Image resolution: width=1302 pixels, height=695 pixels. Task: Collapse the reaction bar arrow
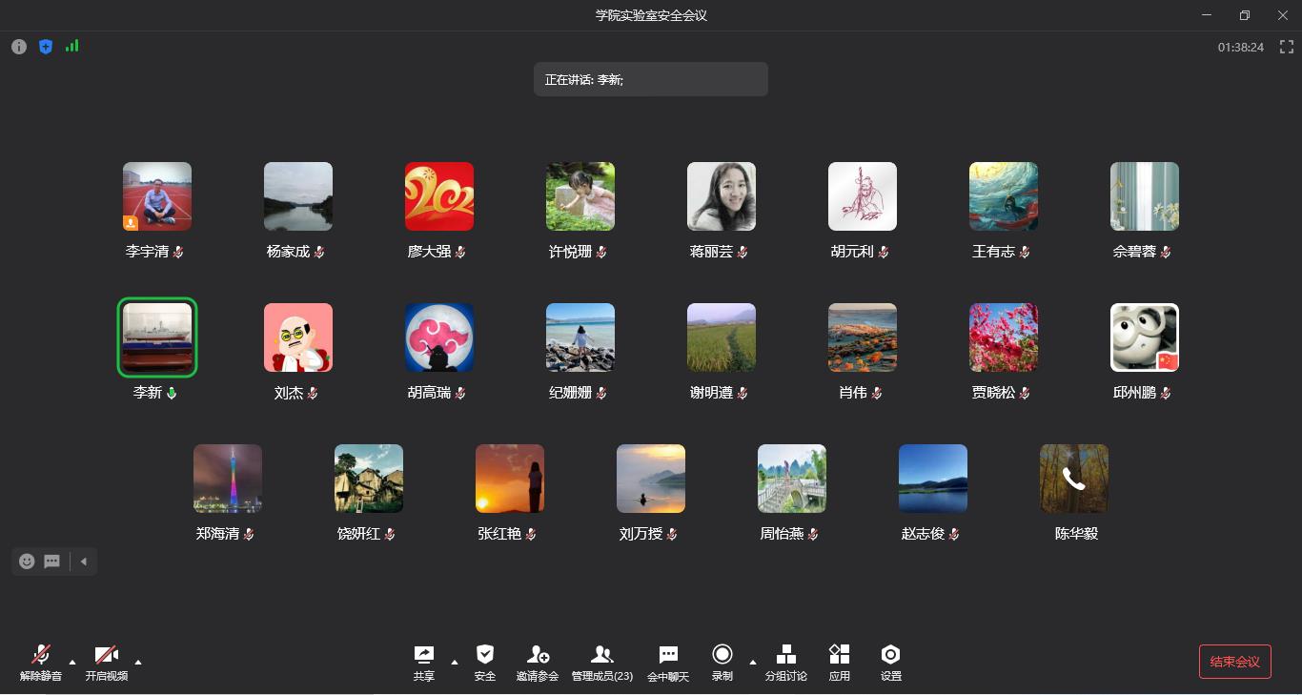pyautogui.click(x=84, y=562)
